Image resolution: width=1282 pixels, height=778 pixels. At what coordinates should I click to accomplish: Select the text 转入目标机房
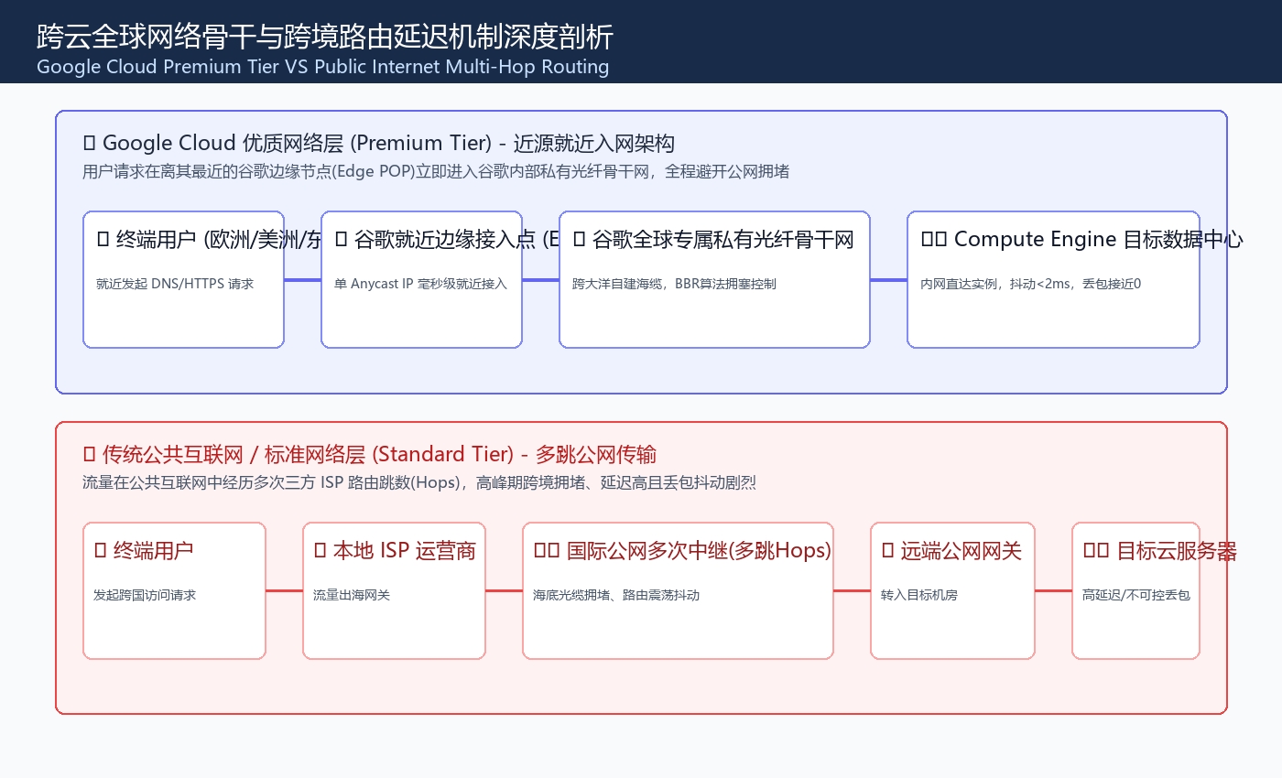point(919,595)
